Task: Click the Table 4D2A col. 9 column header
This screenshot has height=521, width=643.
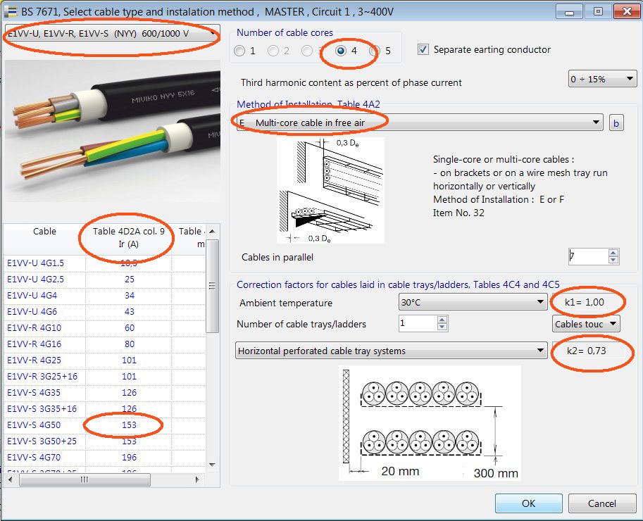Action: pos(127,237)
